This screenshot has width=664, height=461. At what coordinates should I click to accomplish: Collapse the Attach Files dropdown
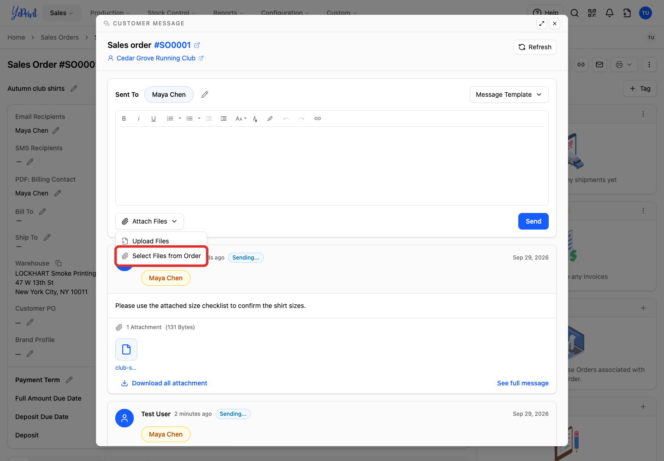click(x=149, y=221)
